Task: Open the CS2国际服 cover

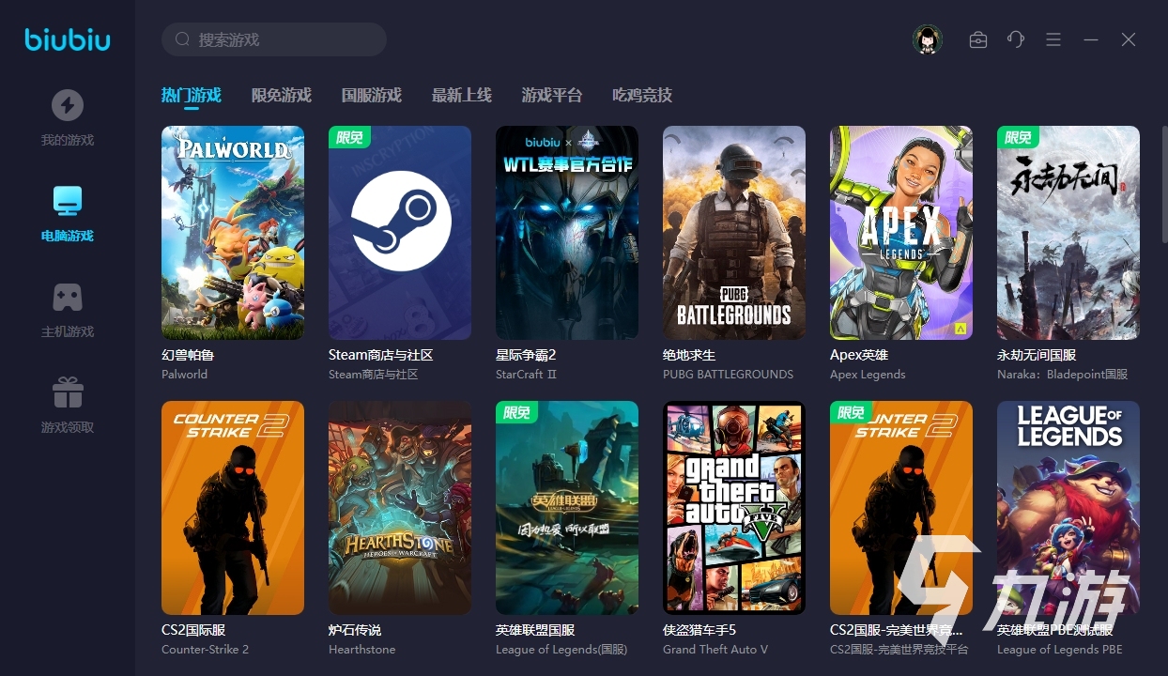Action: click(x=233, y=508)
